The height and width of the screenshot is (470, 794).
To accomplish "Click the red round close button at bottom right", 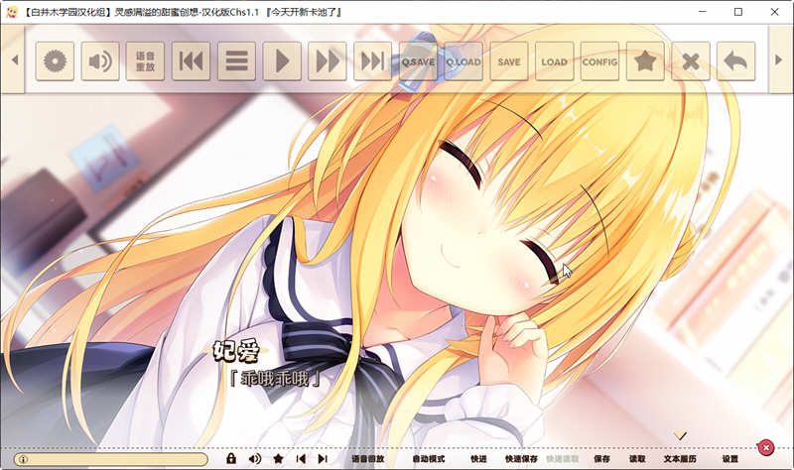I will (x=765, y=447).
